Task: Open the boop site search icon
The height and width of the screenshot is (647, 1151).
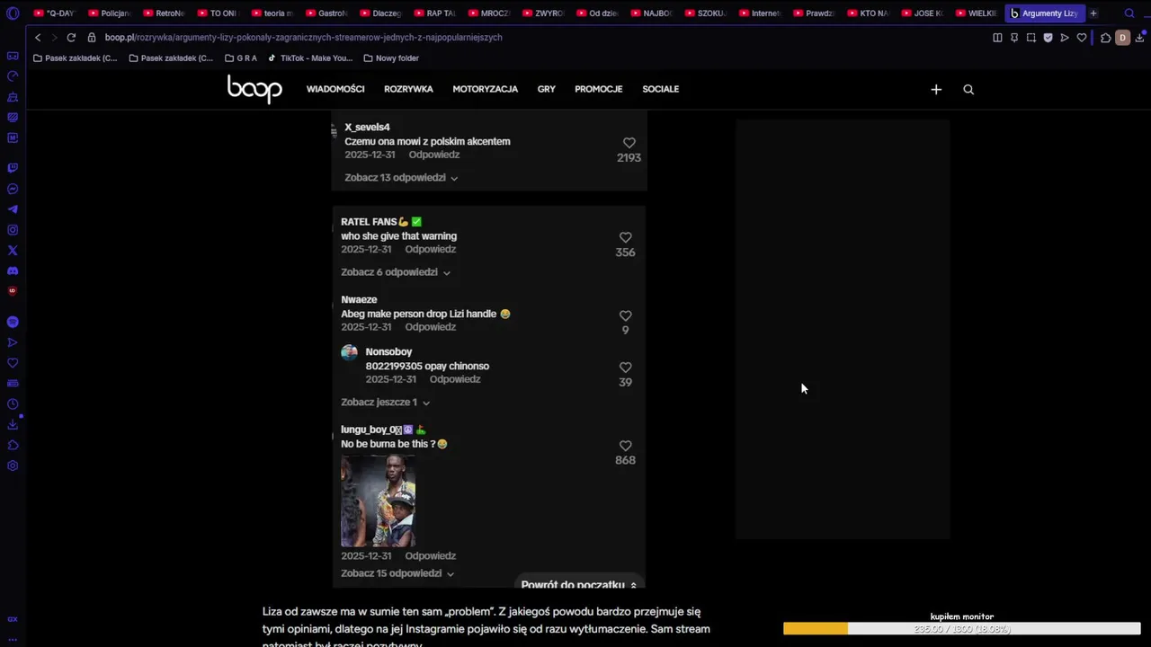Action: pos(968,89)
